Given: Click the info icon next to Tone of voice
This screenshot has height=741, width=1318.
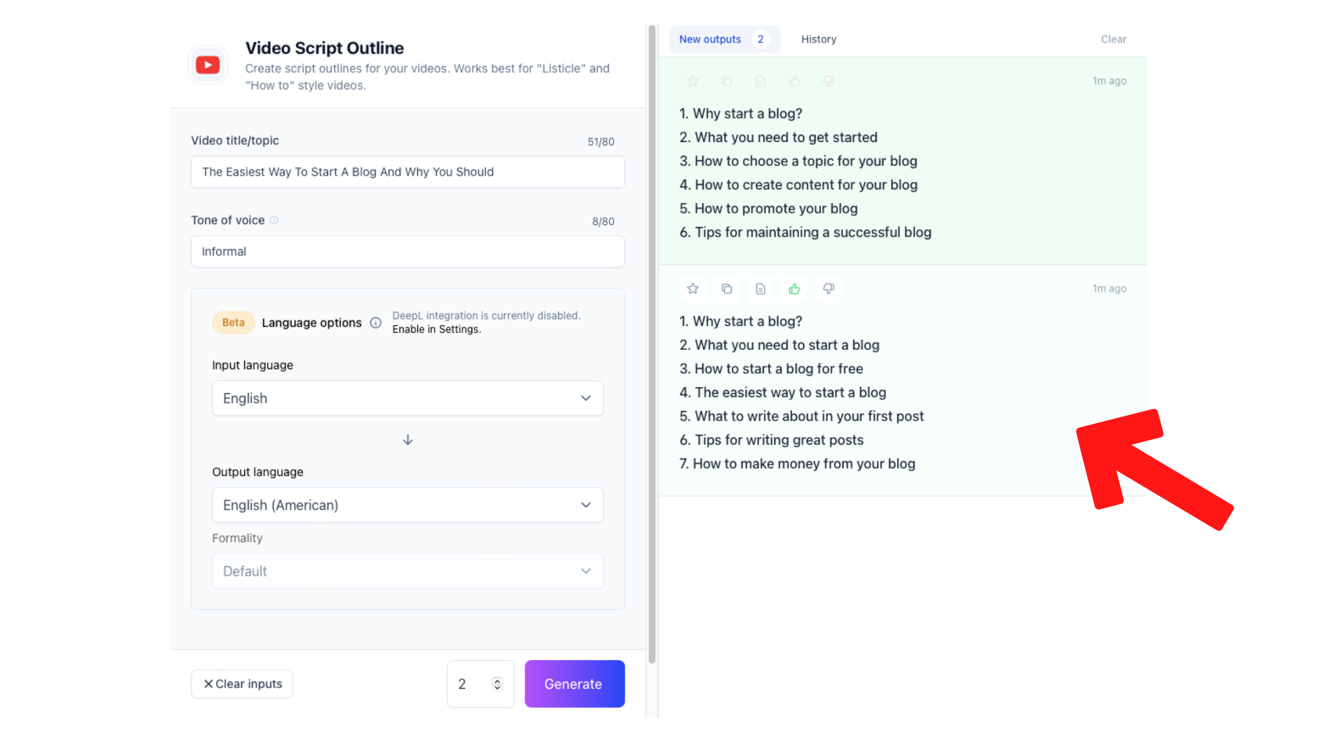Looking at the screenshot, I should click(x=274, y=220).
